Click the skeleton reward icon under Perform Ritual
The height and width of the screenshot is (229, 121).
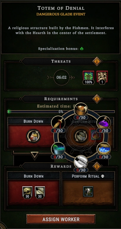88,191
